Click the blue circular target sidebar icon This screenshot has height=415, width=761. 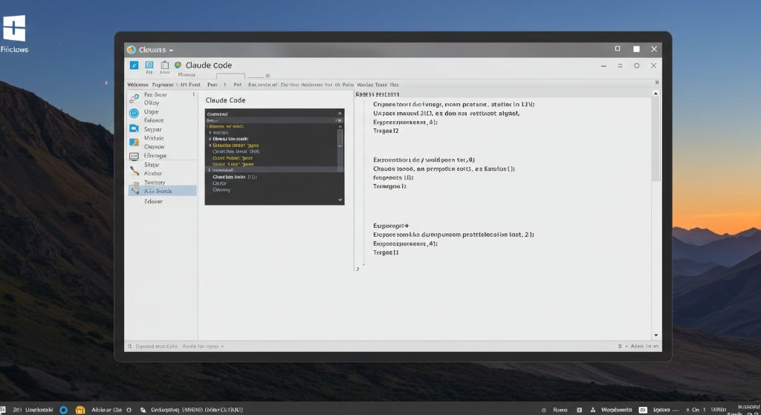click(135, 114)
